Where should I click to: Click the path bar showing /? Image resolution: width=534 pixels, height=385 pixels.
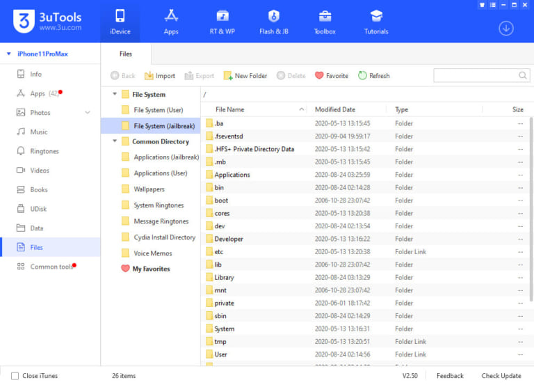tap(367, 95)
